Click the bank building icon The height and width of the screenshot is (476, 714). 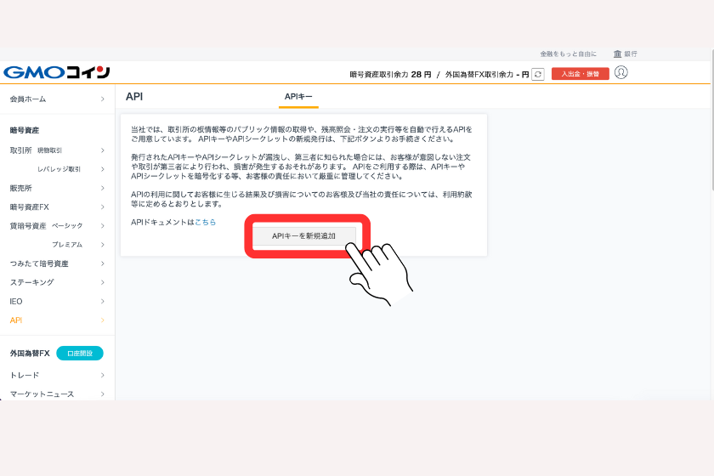[x=617, y=54]
